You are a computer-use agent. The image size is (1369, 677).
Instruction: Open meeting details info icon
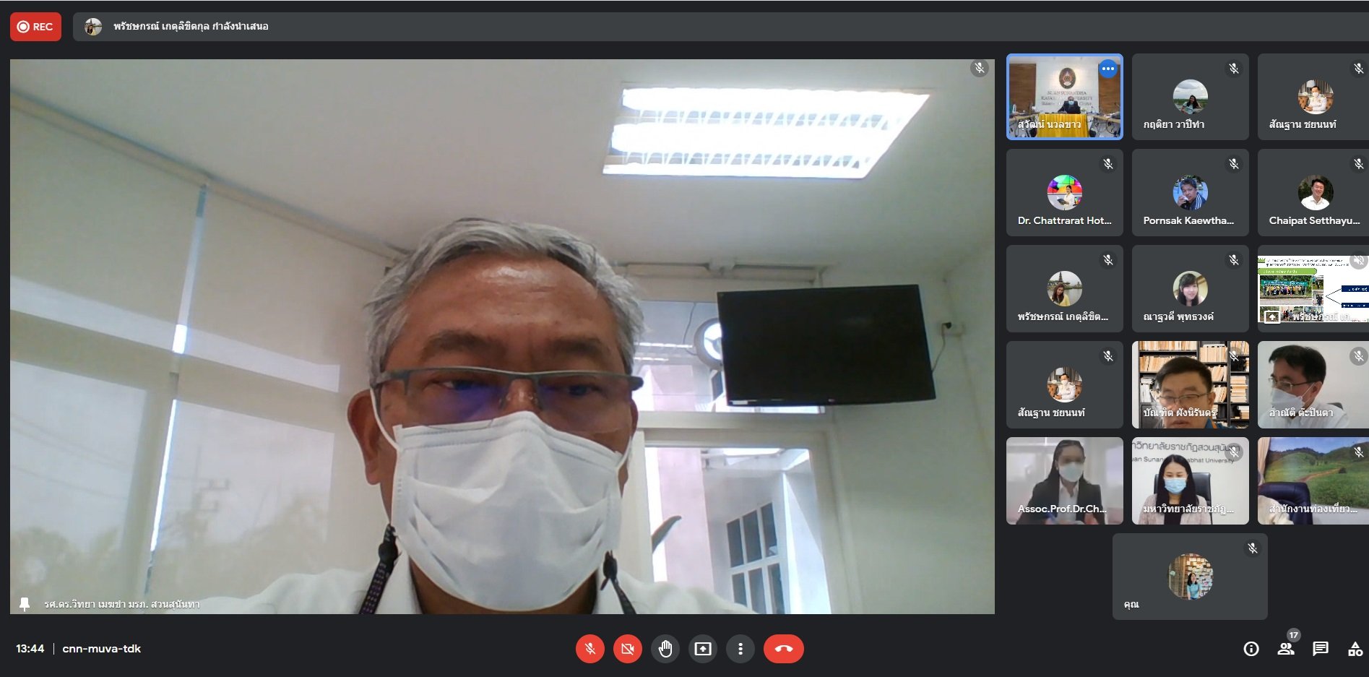(1251, 649)
